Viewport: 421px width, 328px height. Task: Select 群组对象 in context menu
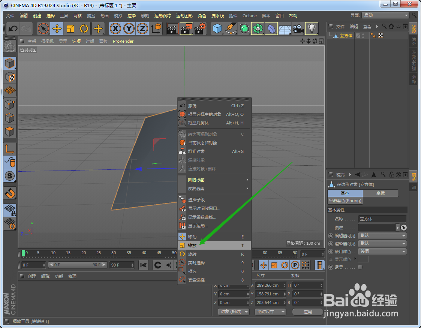pyautogui.click(x=214, y=151)
